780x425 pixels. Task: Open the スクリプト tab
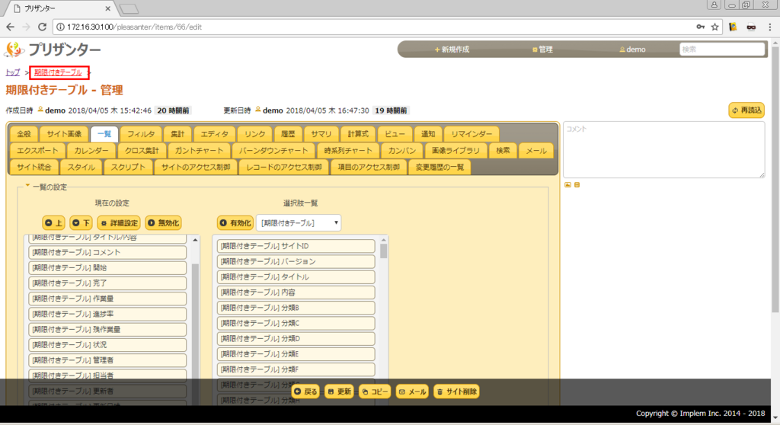128,168
